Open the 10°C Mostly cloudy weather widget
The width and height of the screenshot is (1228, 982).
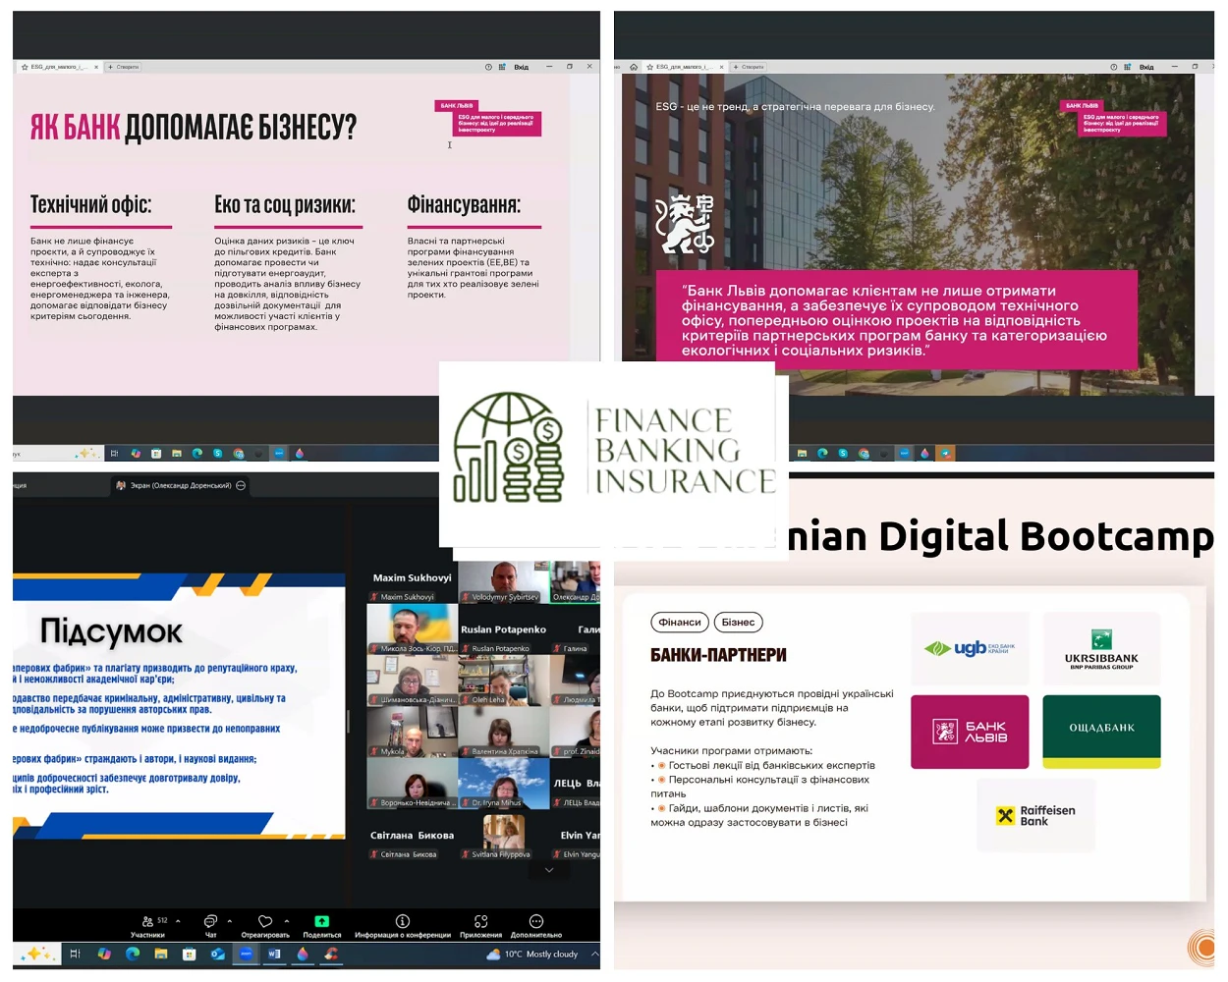[x=532, y=954]
